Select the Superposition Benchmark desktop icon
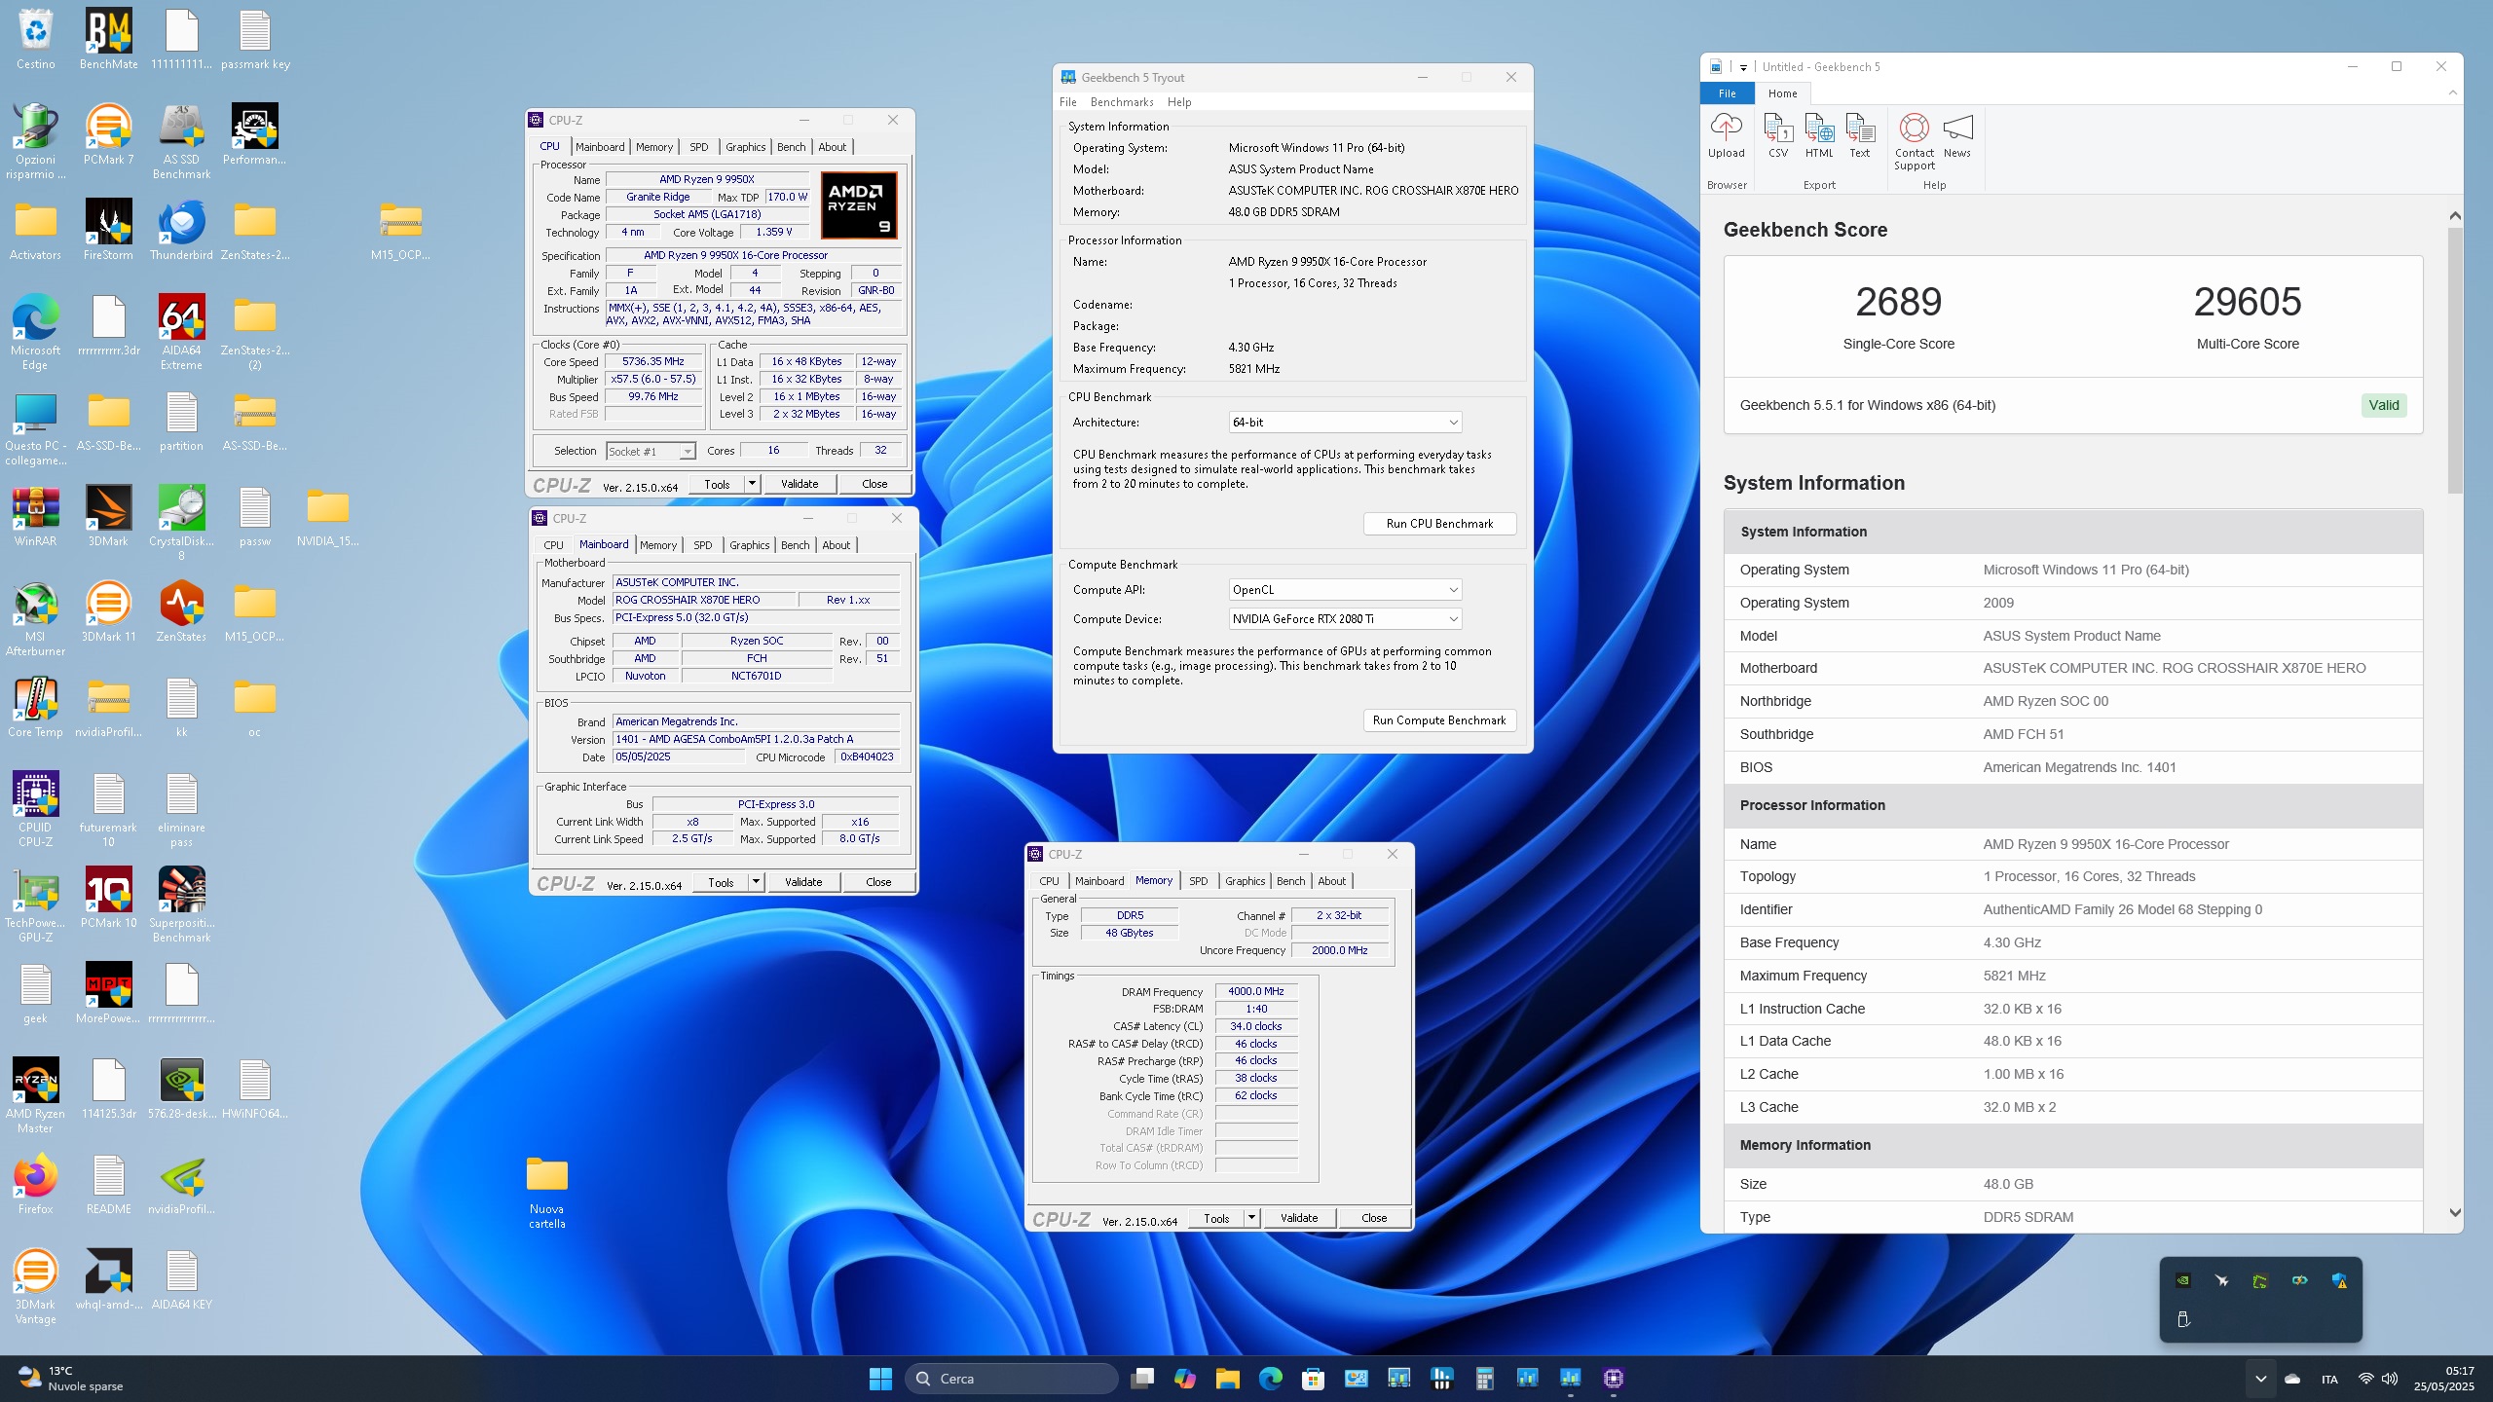2493x1402 pixels. point(181,905)
